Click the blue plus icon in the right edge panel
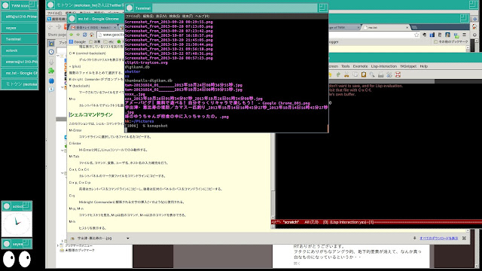Image resolution: width=482 pixels, height=271 pixels. (x=474, y=19)
